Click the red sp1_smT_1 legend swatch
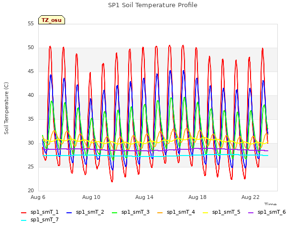 click(x=23, y=213)
